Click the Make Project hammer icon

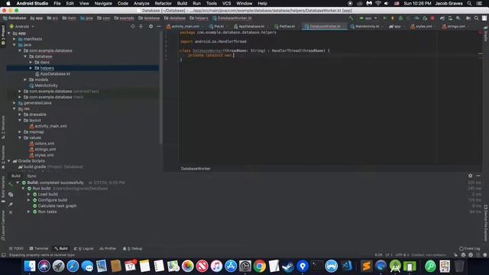point(351,18)
